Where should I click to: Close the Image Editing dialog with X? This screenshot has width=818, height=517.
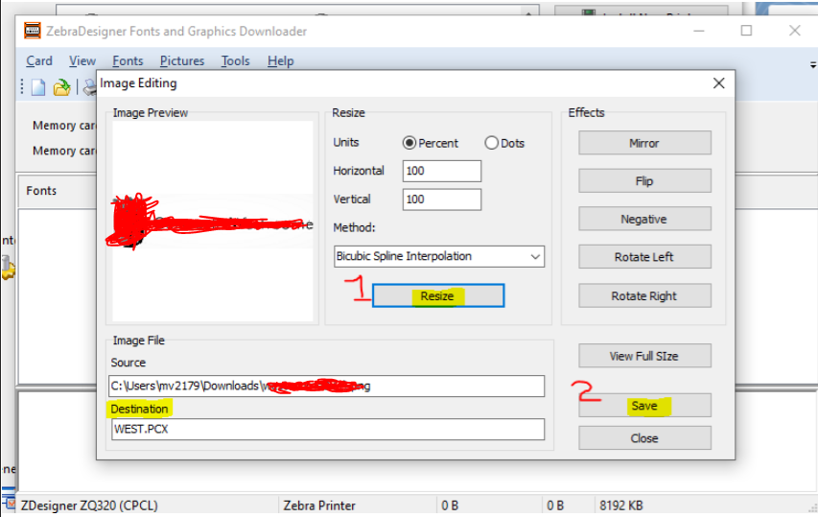pos(718,83)
